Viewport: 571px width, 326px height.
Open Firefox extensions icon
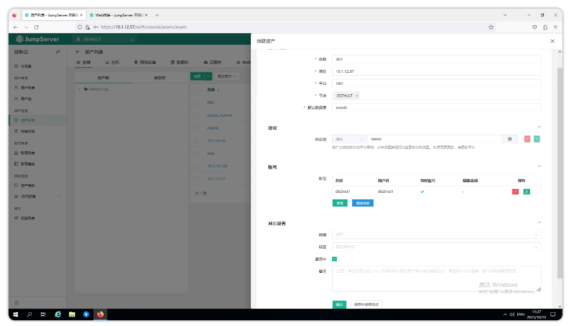tap(545, 27)
